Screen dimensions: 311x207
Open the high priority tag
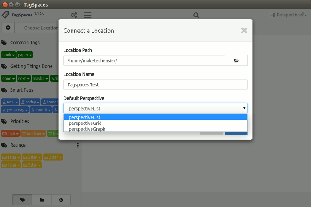coord(10,134)
